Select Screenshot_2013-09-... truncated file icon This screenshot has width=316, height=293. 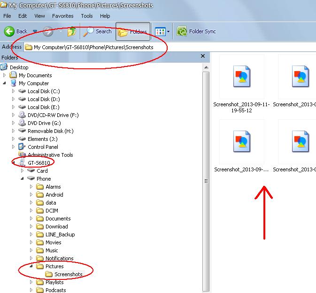[x=242, y=142]
